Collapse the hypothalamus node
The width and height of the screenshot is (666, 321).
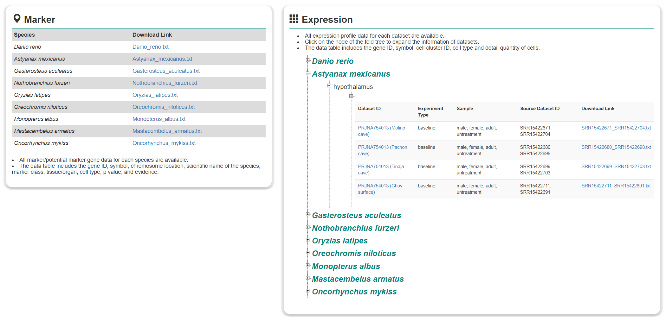[x=329, y=85]
